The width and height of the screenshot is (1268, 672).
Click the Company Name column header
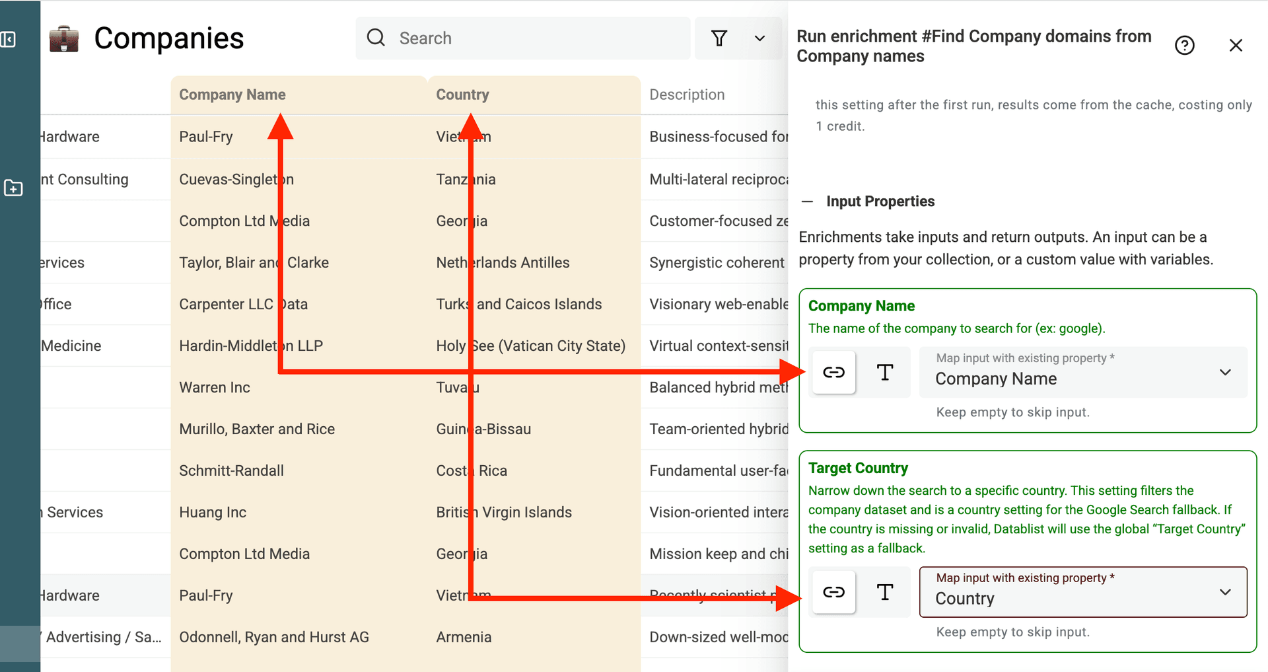coord(232,95)
